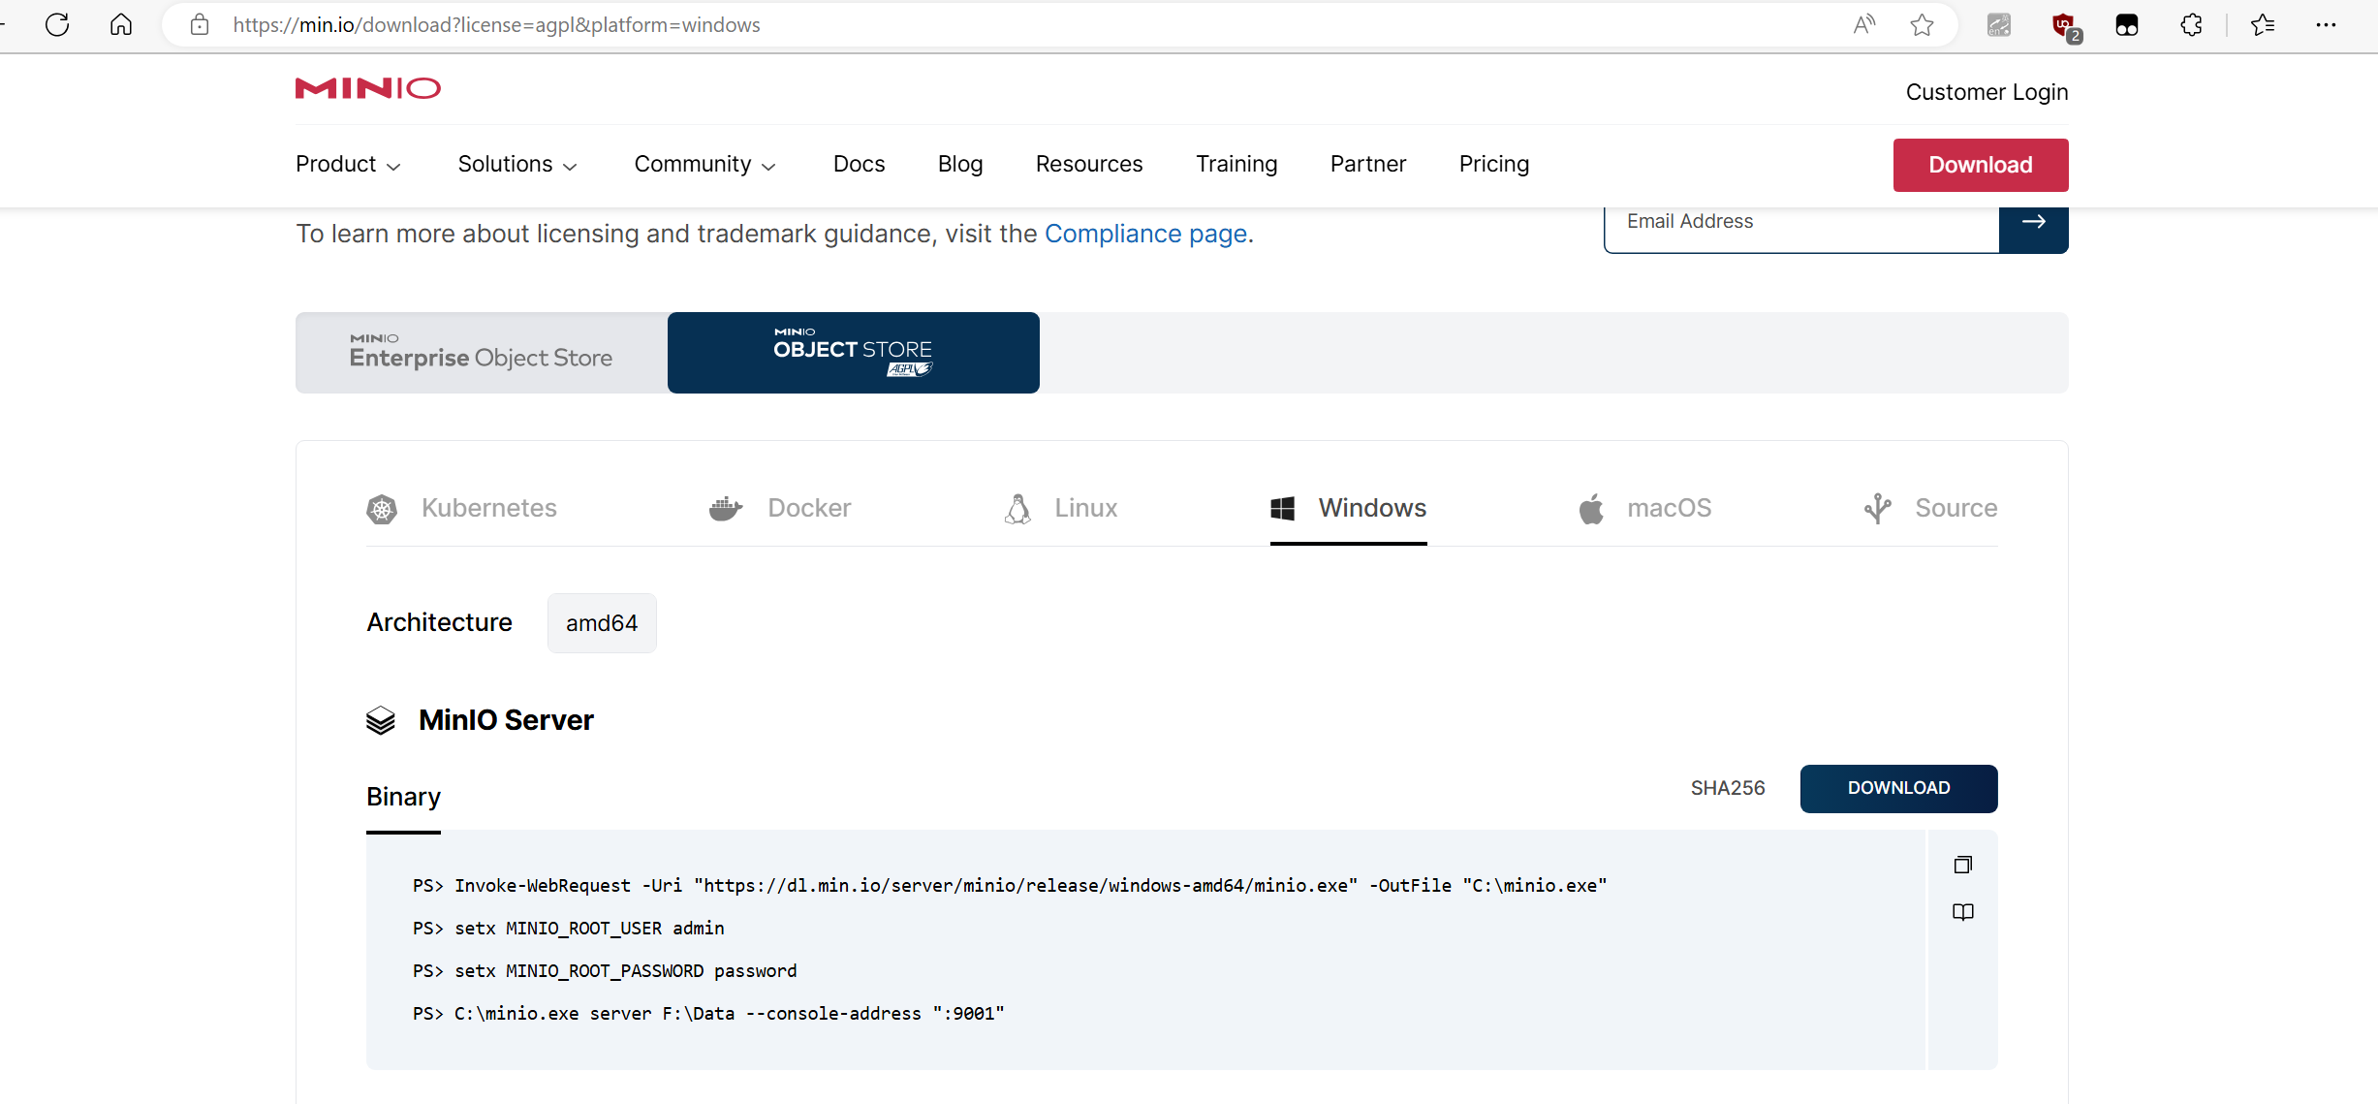
Task: Click the MinIO logo
Action: [367, 88]
